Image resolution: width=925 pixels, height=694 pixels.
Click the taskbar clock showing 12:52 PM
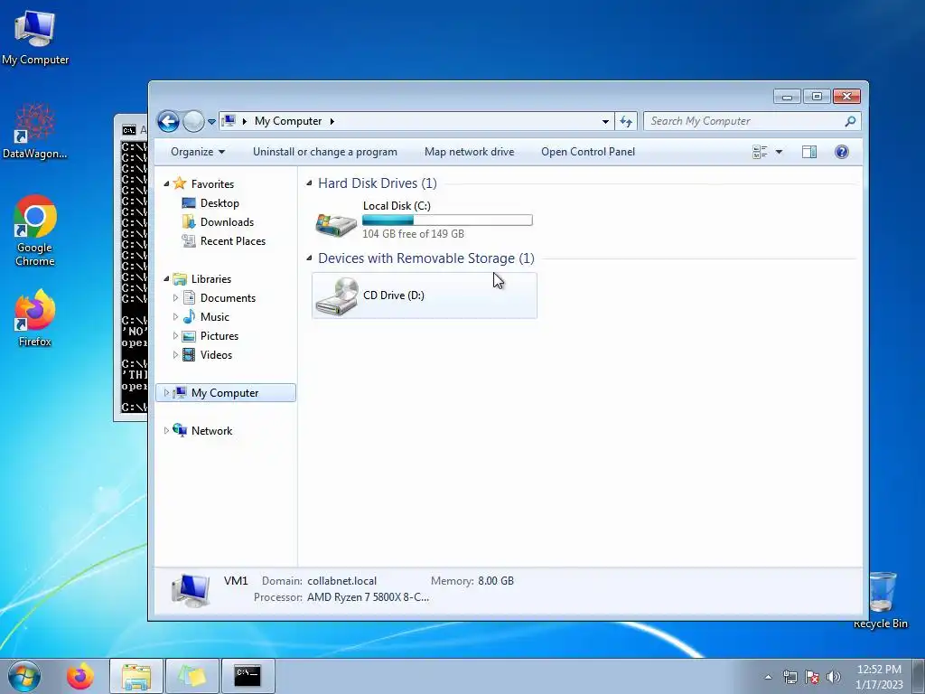click(x=879, y=677)
